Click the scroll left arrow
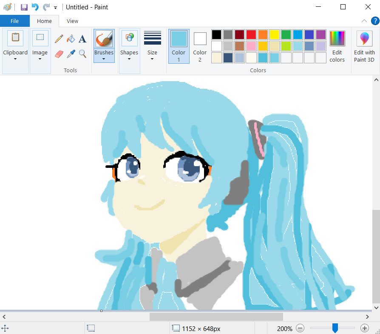380x334 pixels. coord(4,317)
